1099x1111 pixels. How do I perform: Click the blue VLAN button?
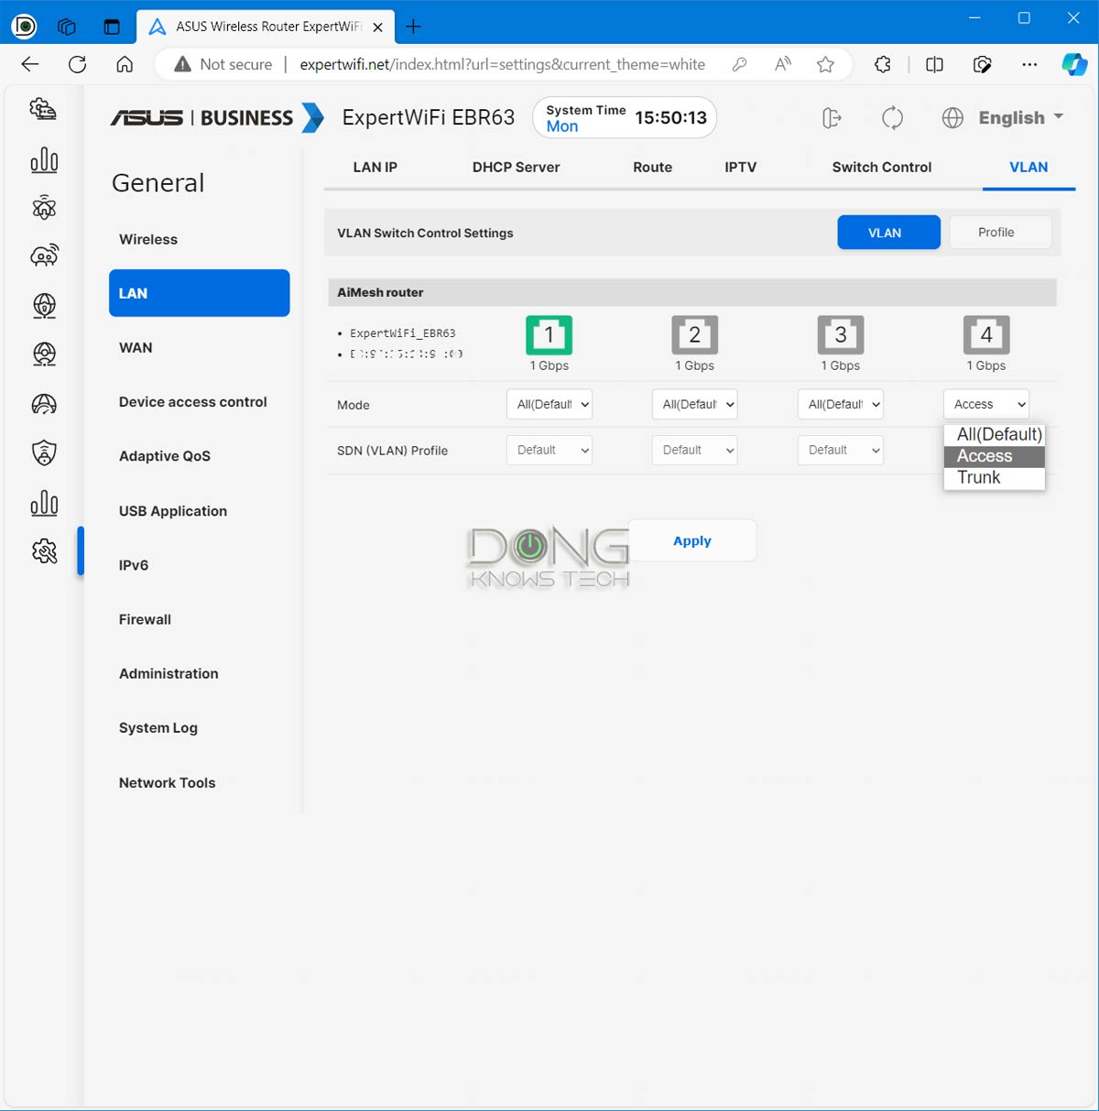(x=888, y=233)
